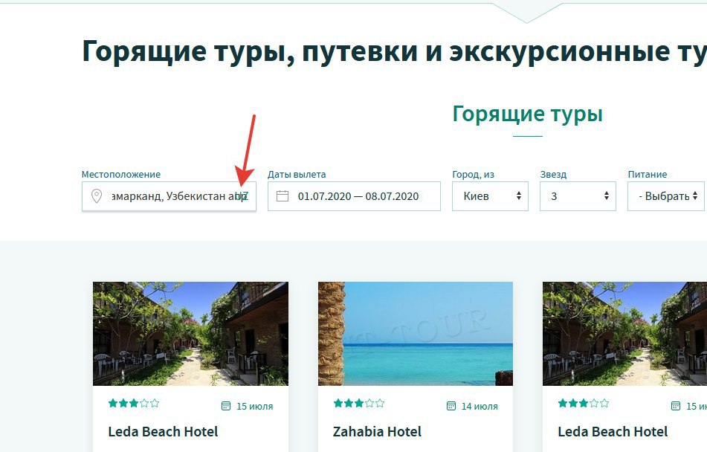The width and height of the screenshot is (707, 452).
Task: Click the Местоположение input with Самарканд text
Action: 169,196
